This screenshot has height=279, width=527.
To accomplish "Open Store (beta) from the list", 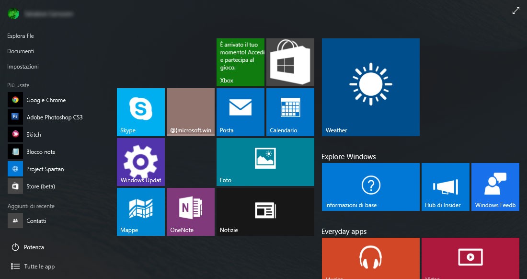I will tap(32, 186).
